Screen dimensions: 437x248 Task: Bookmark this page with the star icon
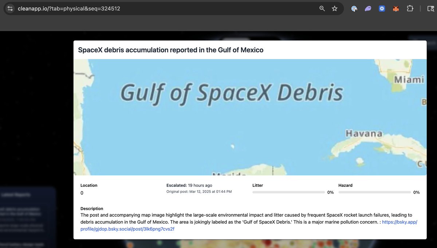tap(335, 8)
